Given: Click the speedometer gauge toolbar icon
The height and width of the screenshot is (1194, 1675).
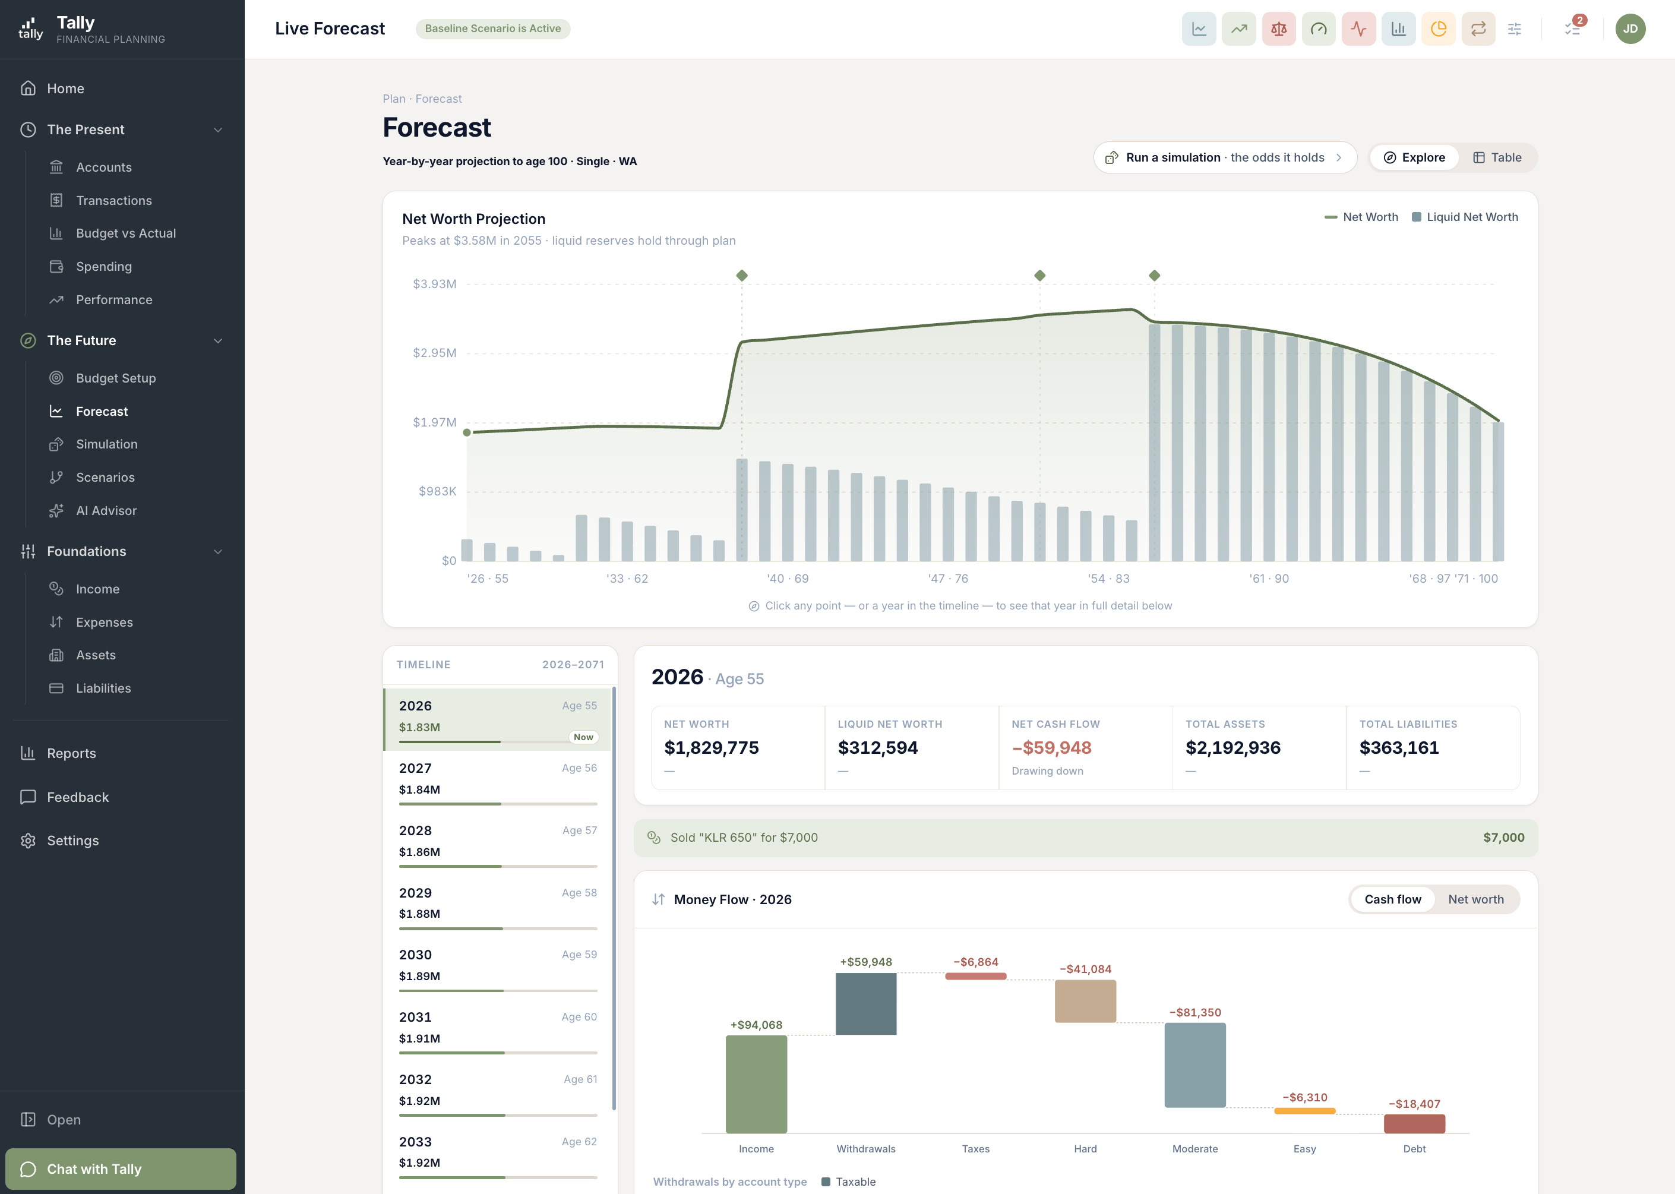Looking at the screenshot, I should click(x=1319, y=29).
